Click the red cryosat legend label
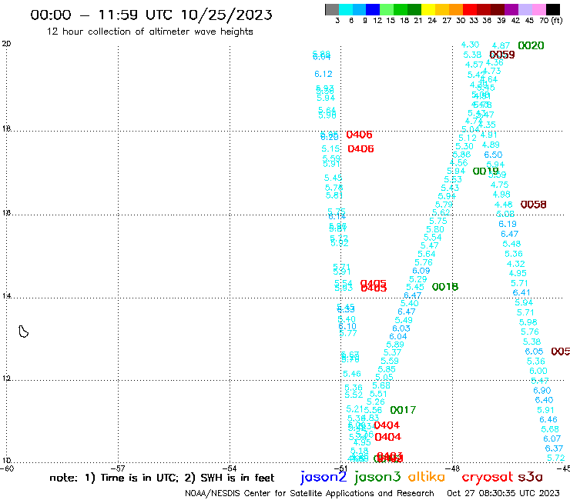 click(x=487, y=477)
